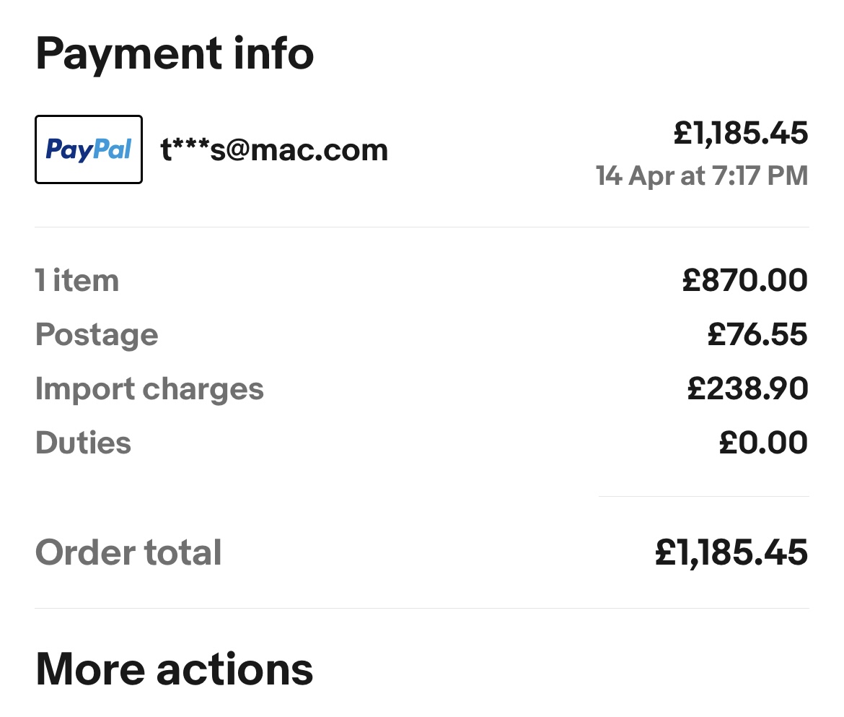Click the t***s@mac.com email text
Screen dimensions: 844x717
click(x=274, y=150)
